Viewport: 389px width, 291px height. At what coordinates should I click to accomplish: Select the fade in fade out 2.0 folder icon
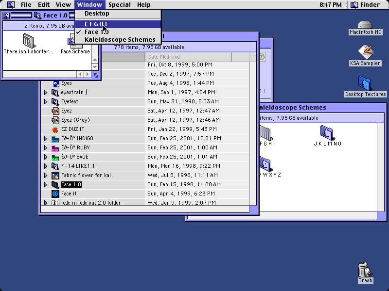[x=55, y=203]
